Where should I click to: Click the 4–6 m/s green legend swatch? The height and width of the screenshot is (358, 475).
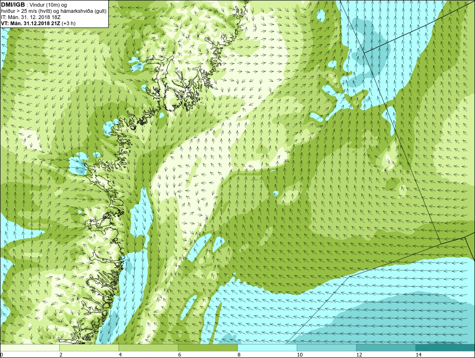pyautogui.click(x=149, y=348)
